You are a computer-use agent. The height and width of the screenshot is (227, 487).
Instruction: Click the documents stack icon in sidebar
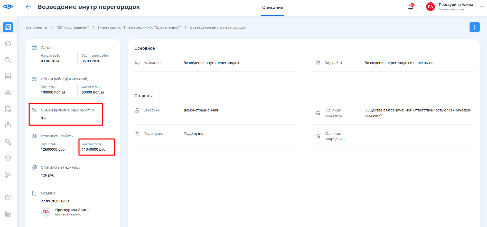[8, 214]
